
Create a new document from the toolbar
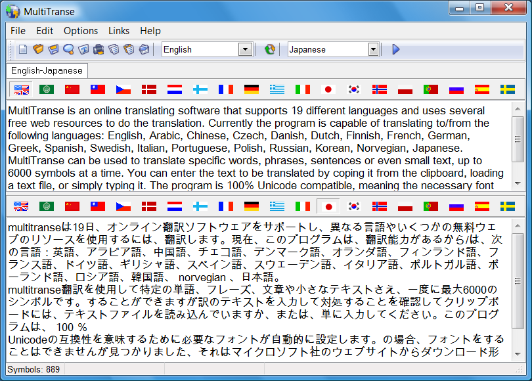(x=23, y=49)
